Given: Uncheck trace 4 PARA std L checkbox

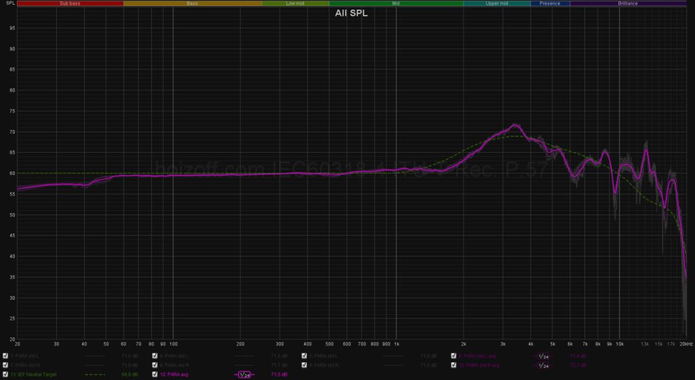Looking at the screenshot, I should [155, 356].
